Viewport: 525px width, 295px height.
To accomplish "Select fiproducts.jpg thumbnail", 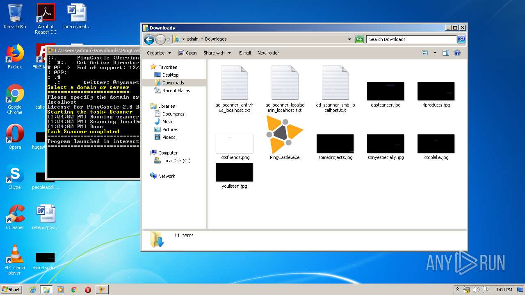I will [x=436, y=91].
